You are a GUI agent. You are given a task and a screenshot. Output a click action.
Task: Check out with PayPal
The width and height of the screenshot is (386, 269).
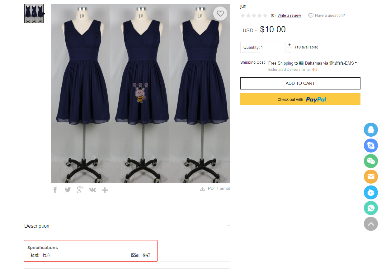tap(300, 99)
